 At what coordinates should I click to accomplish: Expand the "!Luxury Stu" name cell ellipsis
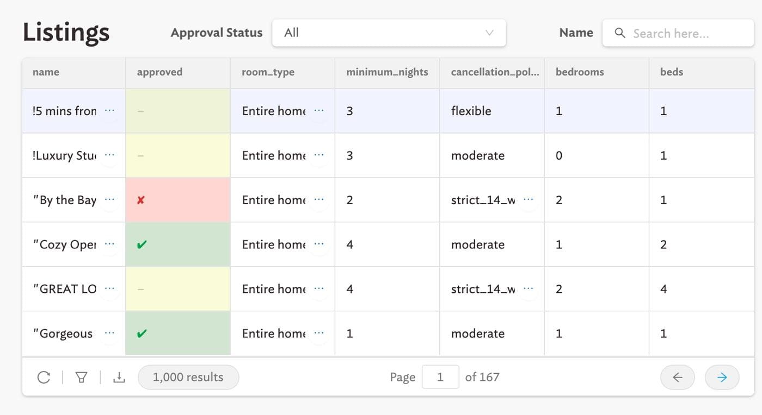coord(109,155)
